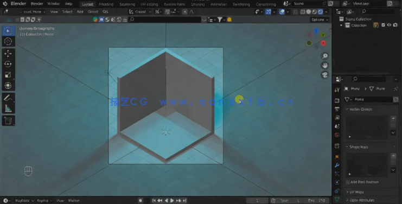
Task: Toggle X-ray mode button
Action: coord(295,12)
